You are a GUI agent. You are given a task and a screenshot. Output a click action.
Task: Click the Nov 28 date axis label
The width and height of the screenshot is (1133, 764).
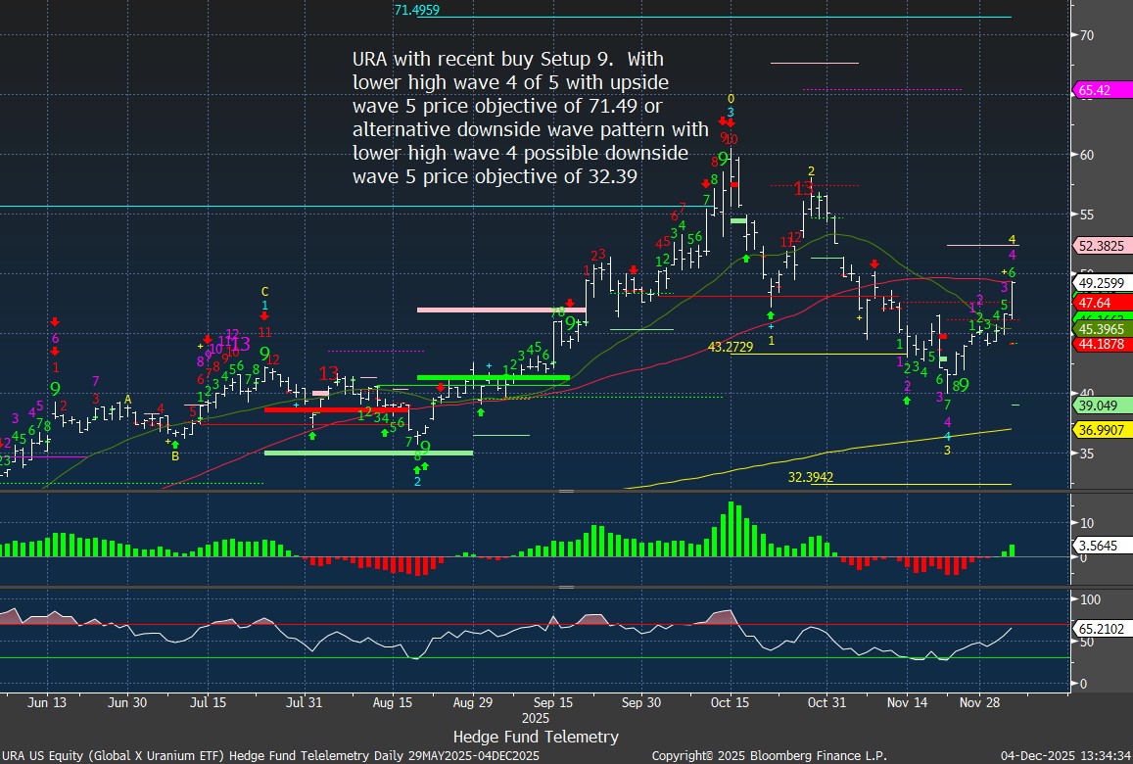pos(979,702)
